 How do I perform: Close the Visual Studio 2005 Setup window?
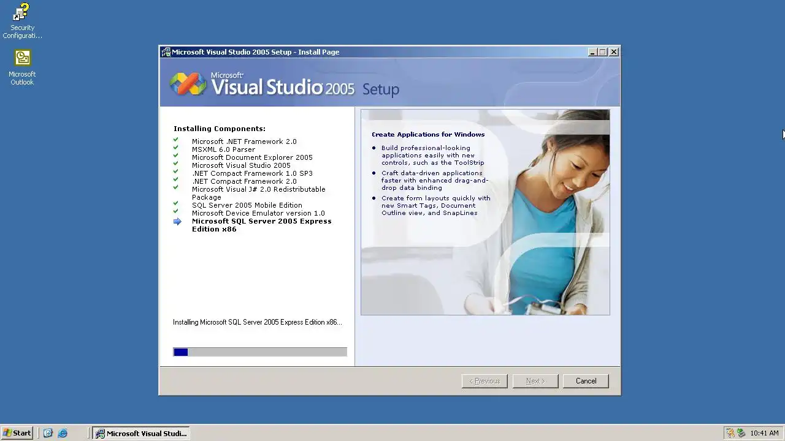(x=614, y=52)
